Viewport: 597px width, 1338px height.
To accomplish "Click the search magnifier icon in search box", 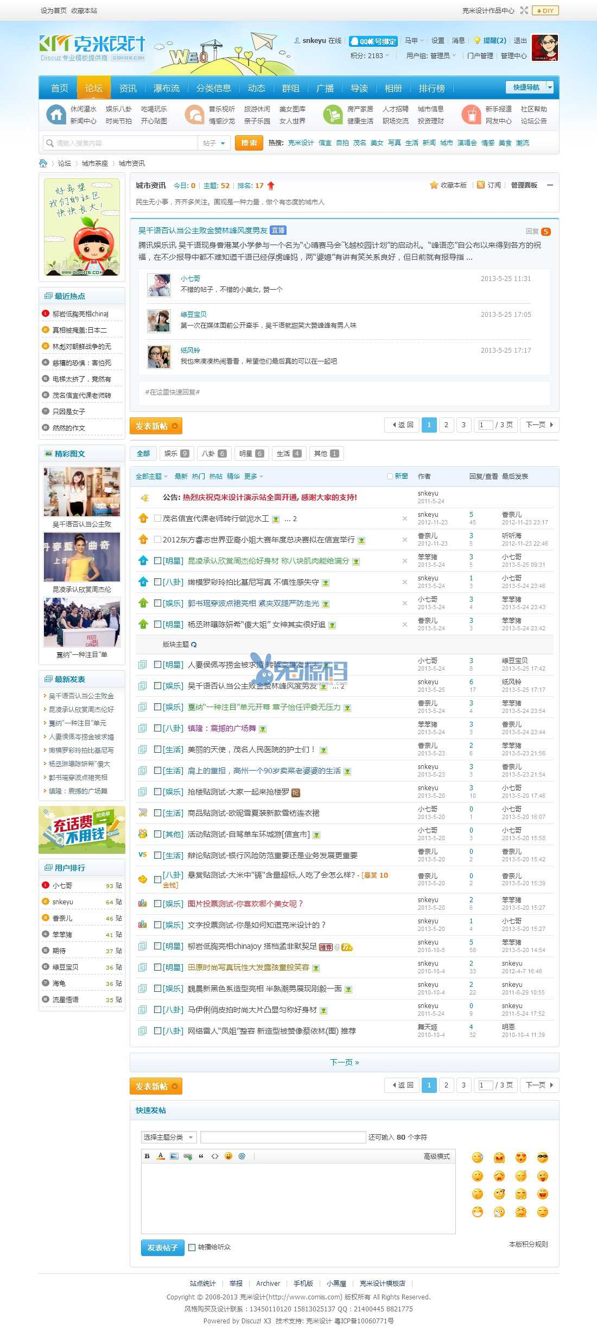I will [50, 143].
